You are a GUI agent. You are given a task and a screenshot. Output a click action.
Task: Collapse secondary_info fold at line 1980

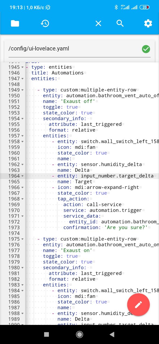tap(22, 268)
